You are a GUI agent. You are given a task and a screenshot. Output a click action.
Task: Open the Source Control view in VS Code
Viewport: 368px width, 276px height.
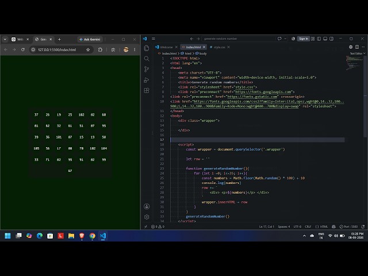point(147,69)
